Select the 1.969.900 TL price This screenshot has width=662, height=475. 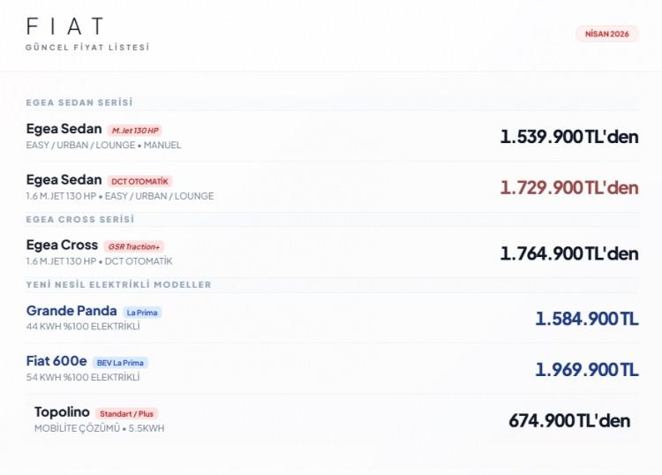[x=586, y=369]
